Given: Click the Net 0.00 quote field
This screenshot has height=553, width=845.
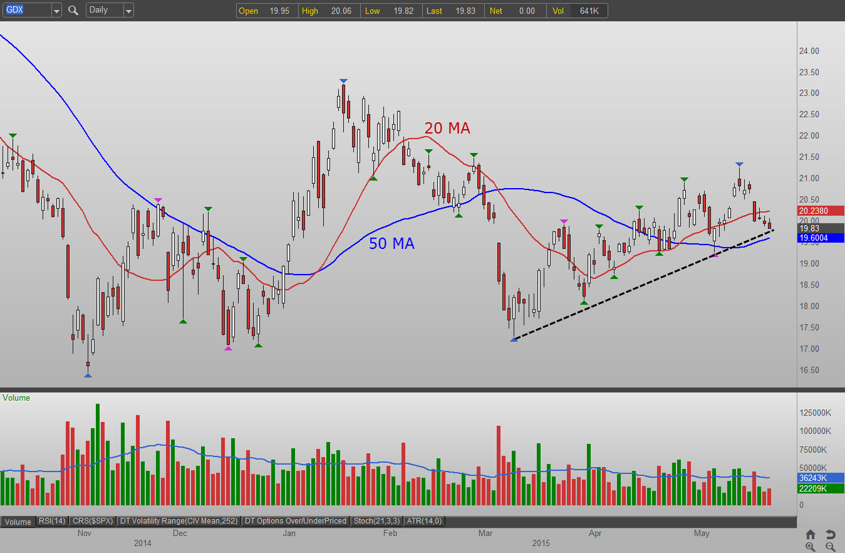Looking at the screenshot, I should pos(515,11).
